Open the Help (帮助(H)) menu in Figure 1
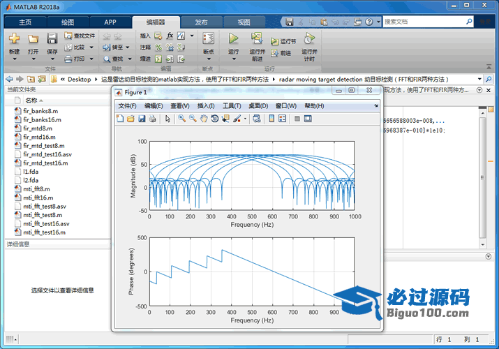The height and width of the screenshot is (349, 499). pyautogui.click(x=314, y=106)
